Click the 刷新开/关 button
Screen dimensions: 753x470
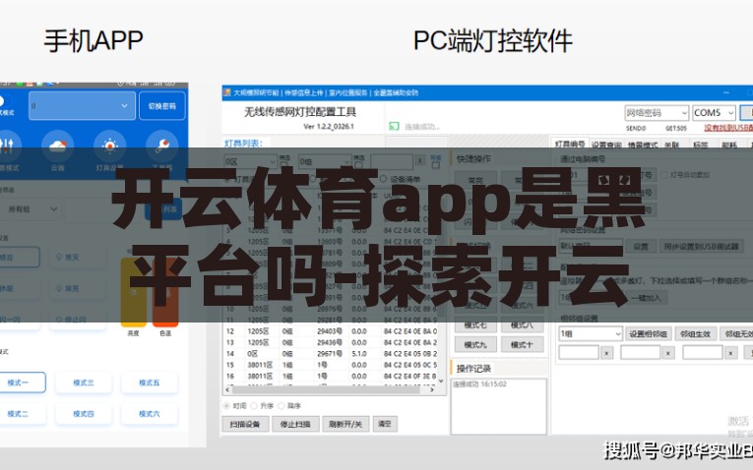click(345, 424)
